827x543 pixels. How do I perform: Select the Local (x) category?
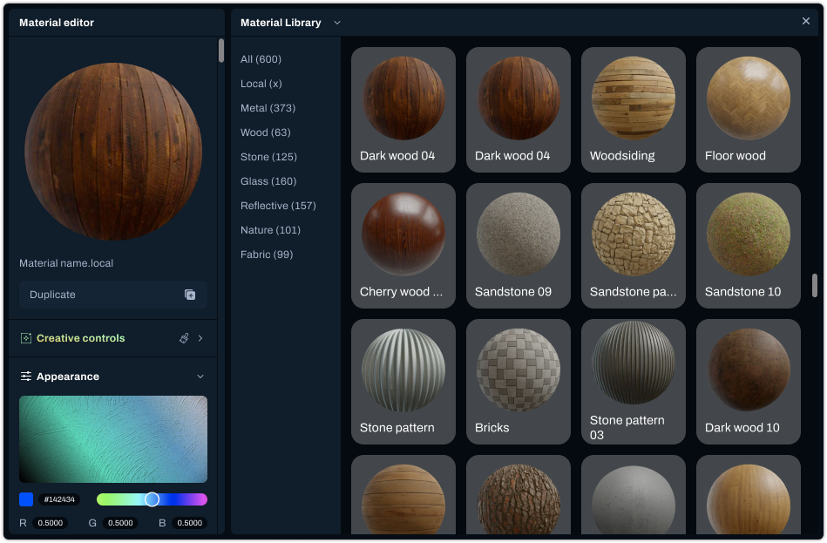point(261,84)
